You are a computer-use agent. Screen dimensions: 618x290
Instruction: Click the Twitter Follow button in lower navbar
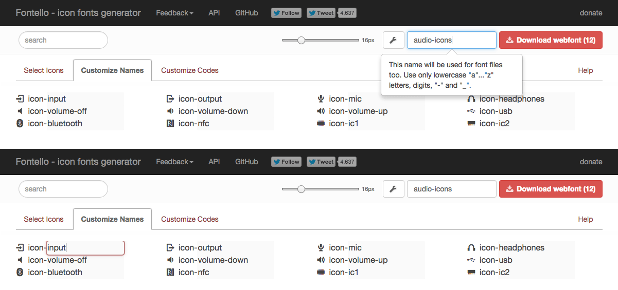(286, 162)
